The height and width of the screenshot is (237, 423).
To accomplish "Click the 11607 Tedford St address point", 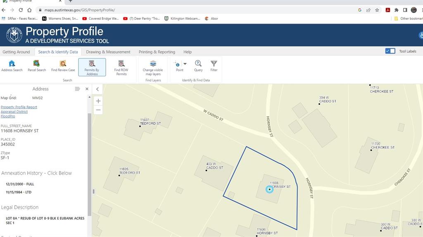I will click(140, 126).
